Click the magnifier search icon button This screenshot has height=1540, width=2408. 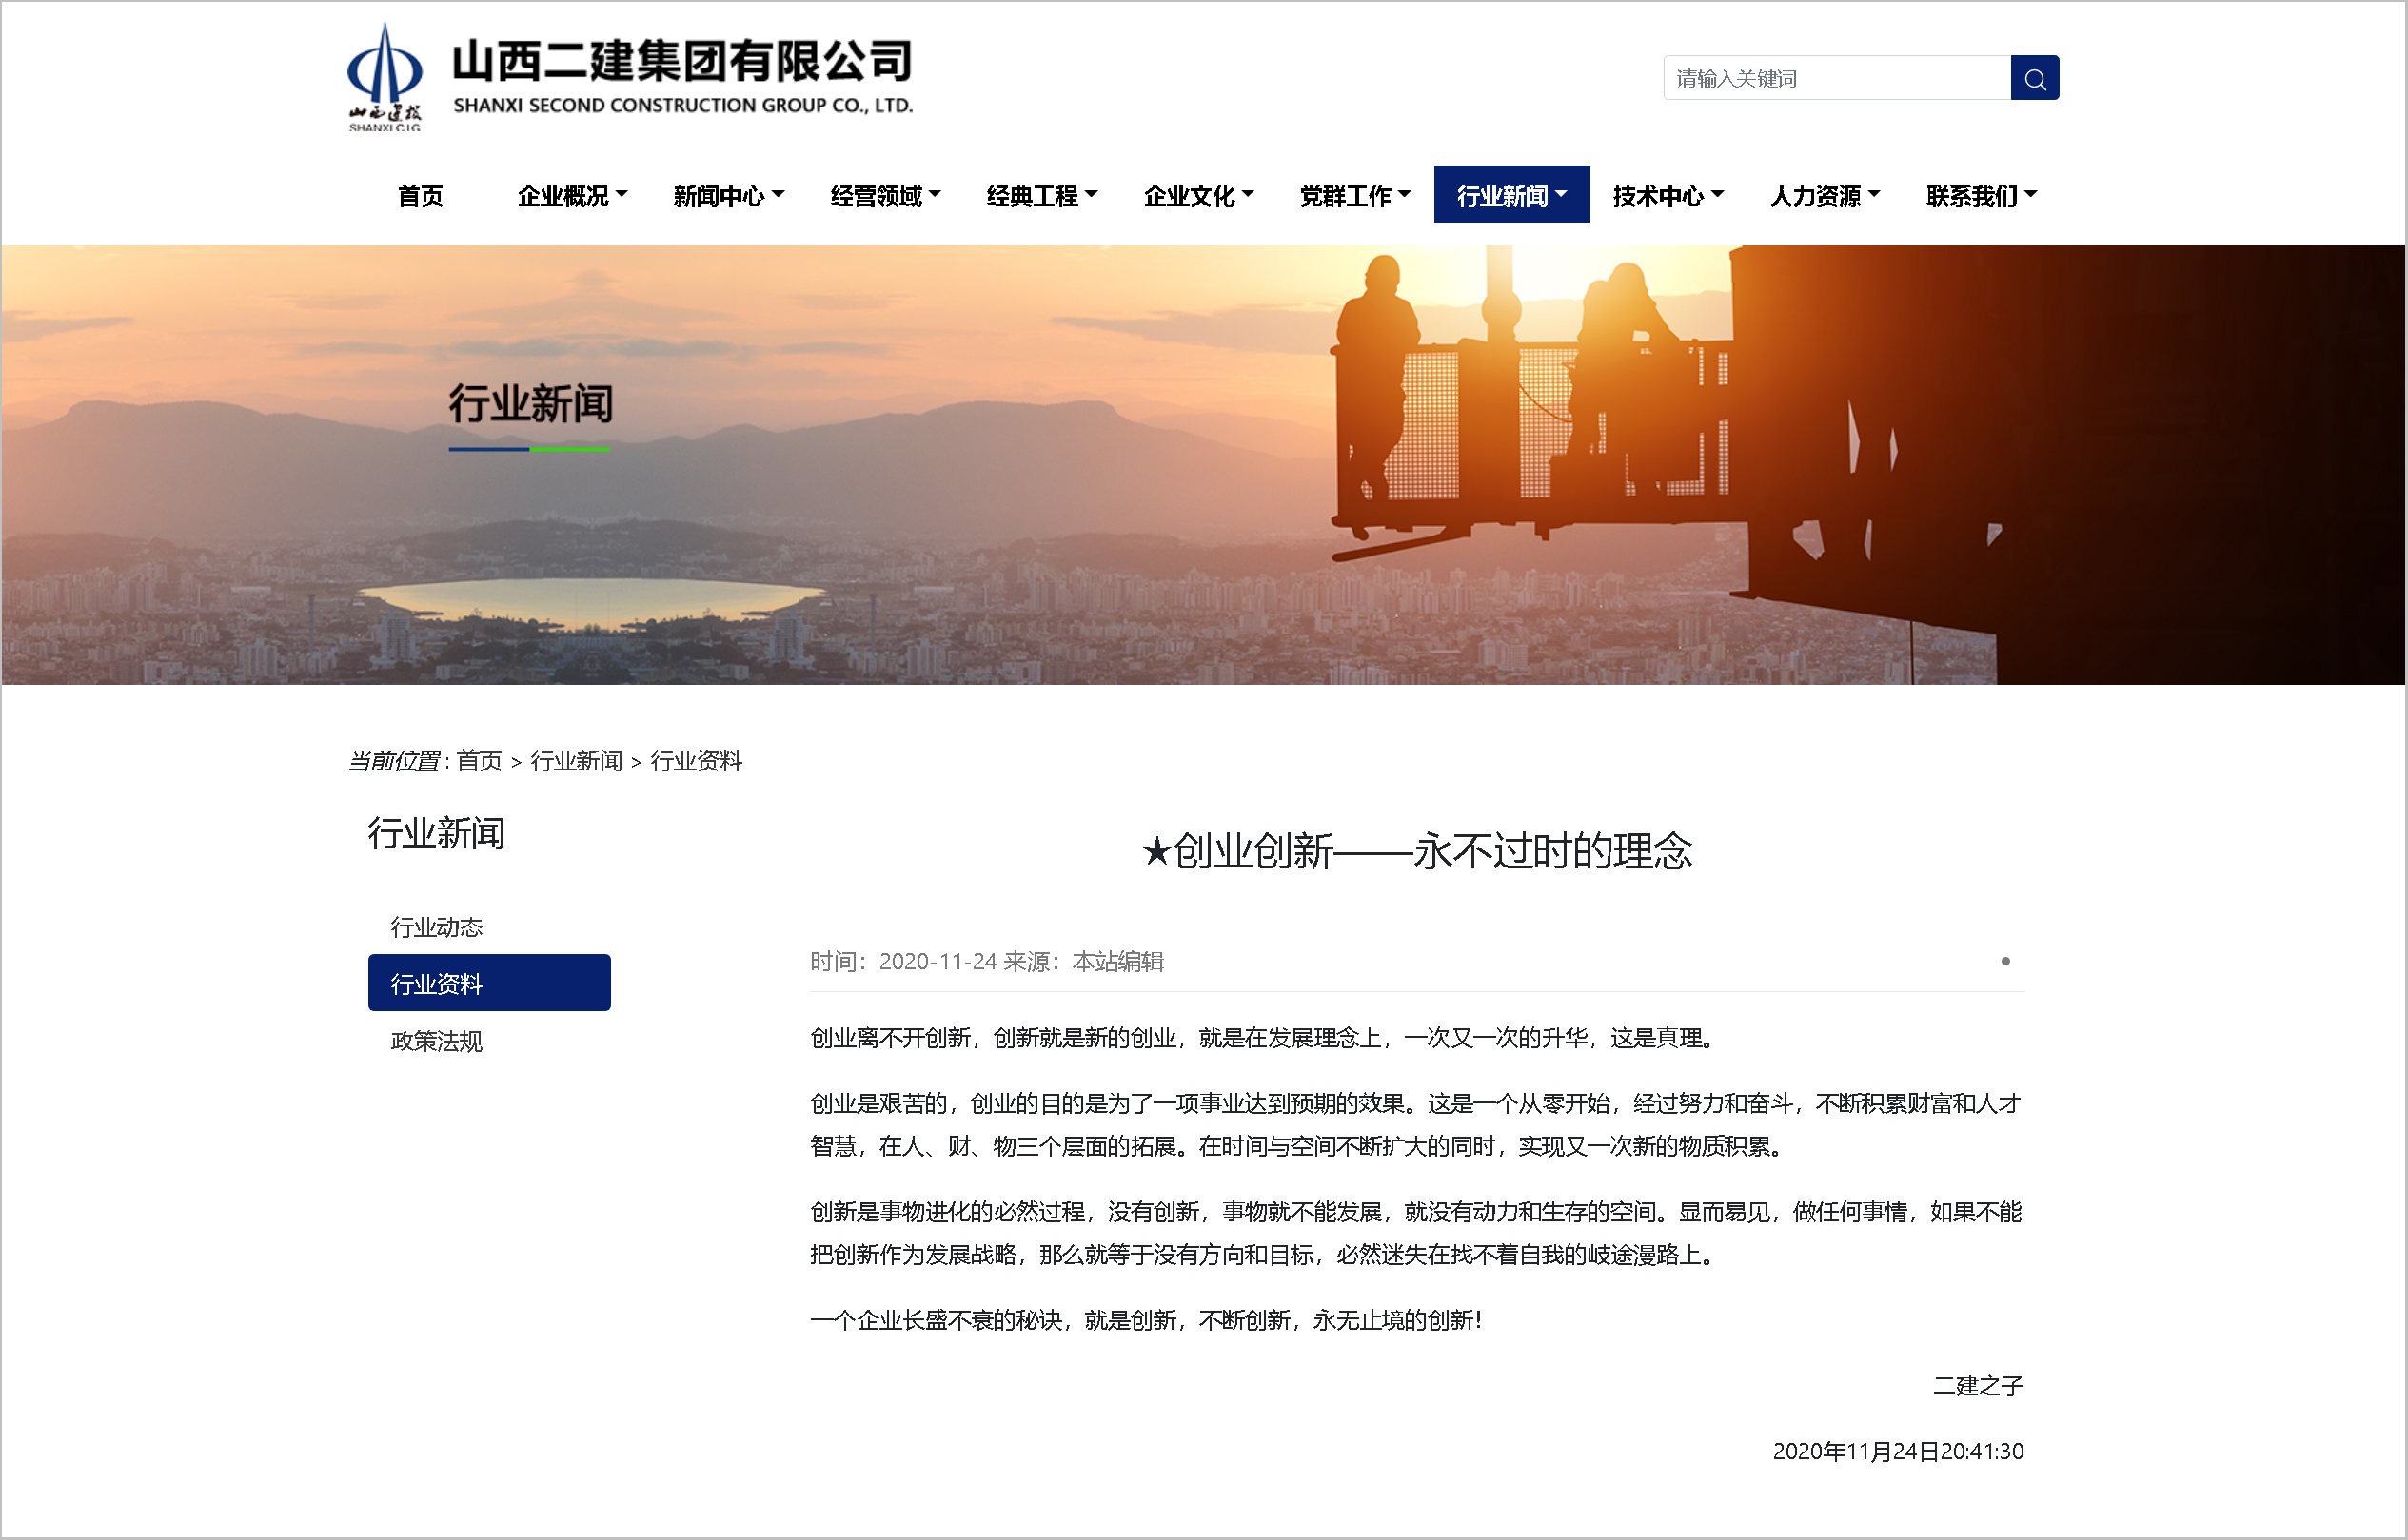[2034, 78]
